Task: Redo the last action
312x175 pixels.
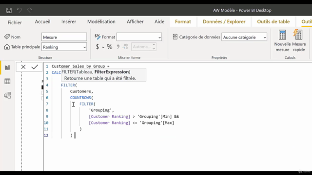Action: pos(30,10)
